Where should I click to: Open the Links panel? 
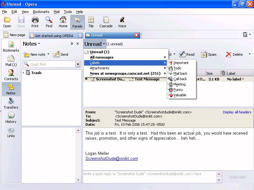click(x=11, y=132)
